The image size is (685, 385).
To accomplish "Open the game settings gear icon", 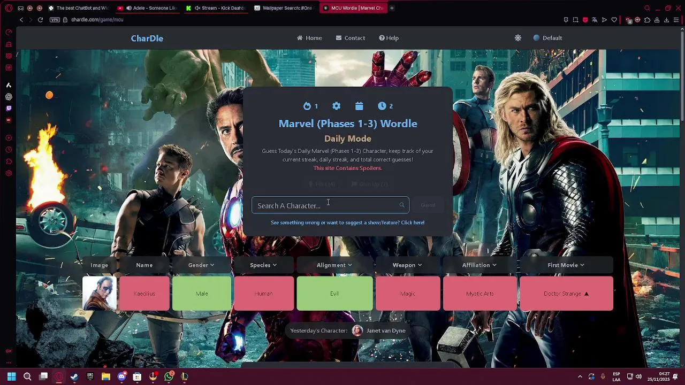I will 336,106.
